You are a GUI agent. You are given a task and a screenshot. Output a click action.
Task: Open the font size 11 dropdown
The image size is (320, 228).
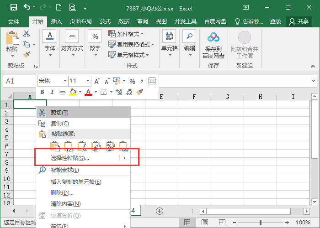88,81
